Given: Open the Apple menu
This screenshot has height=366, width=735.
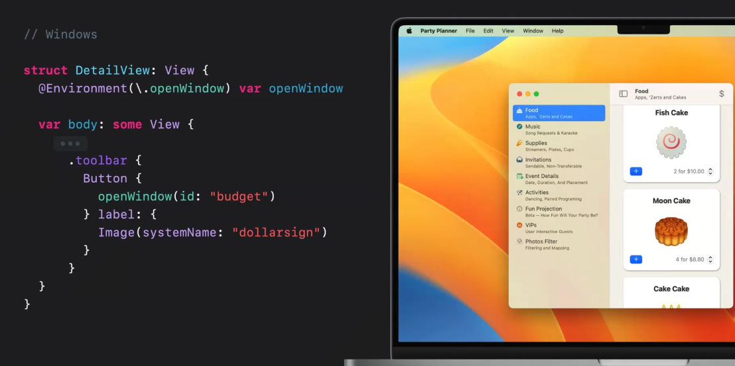Looking at the screenshot, I should pos(409,30).
